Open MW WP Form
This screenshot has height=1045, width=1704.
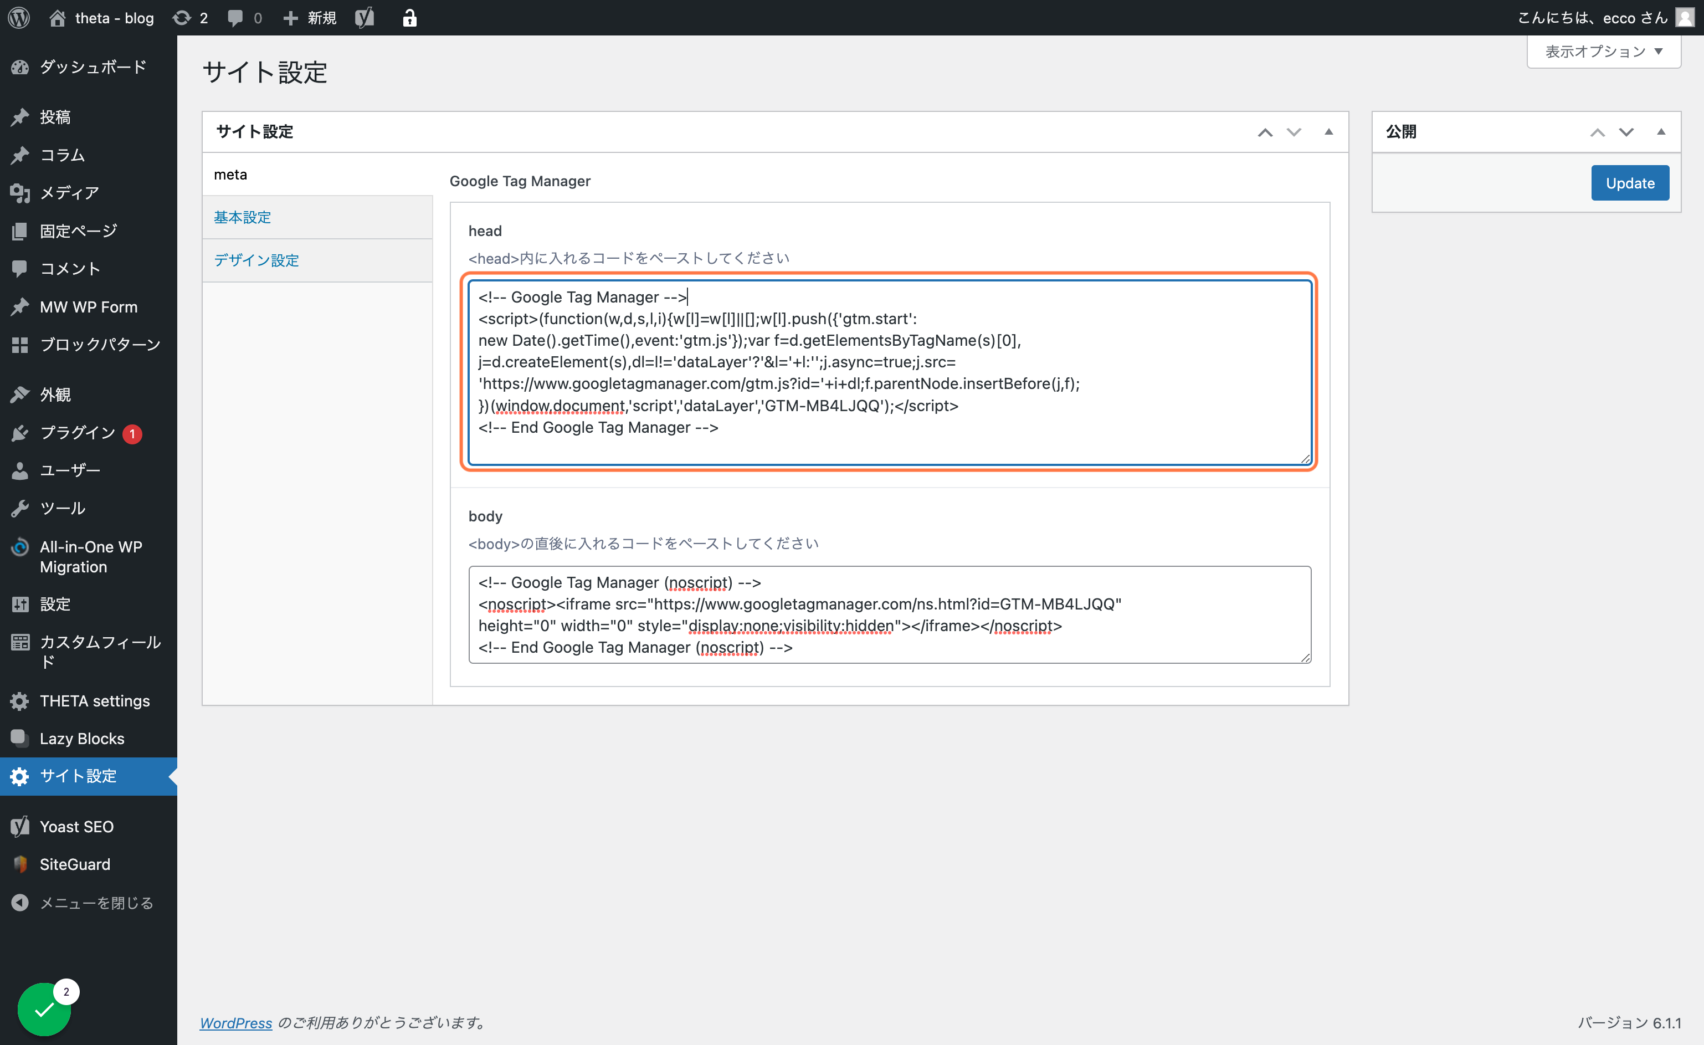coord(89,307)
